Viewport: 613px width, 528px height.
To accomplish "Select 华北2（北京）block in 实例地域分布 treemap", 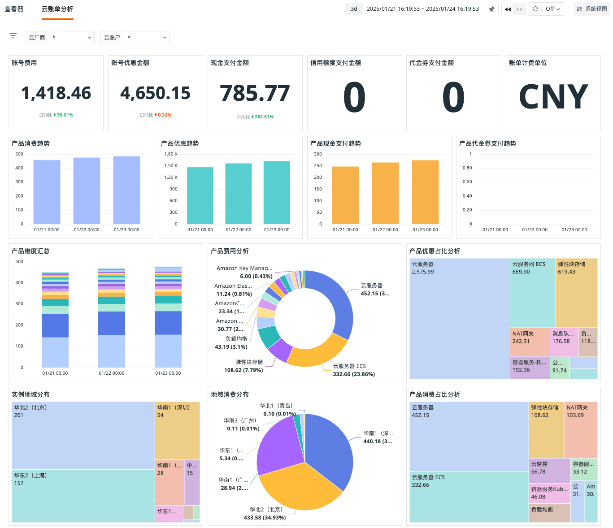I will pyautogui.click(x=83, y=435).
